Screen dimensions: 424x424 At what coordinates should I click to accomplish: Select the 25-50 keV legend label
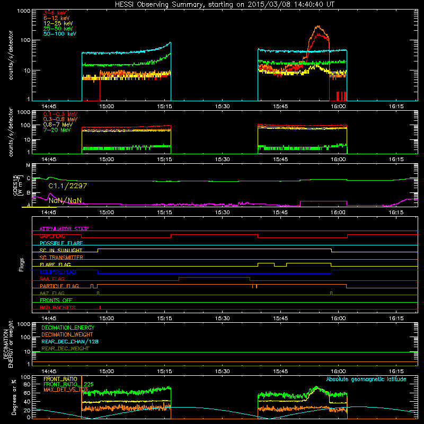(x=58, y=29)
